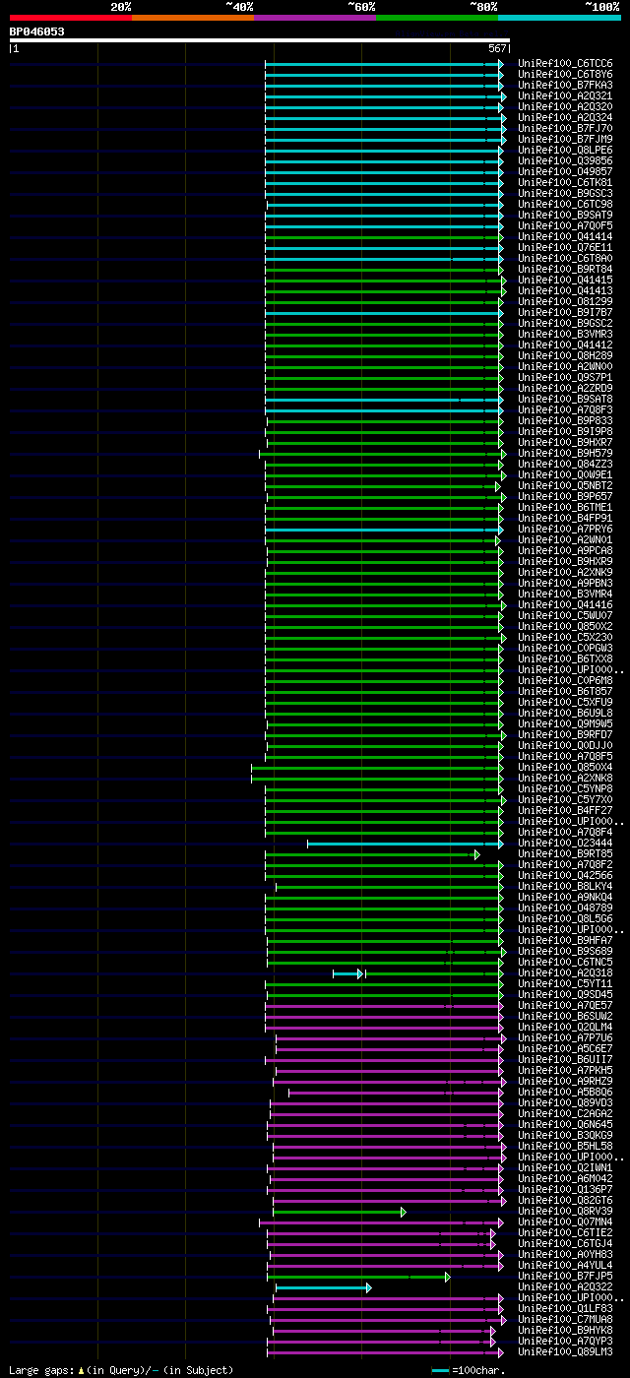Select hit label UniRef100_O81299
This screenshot has height=1378, width=630.
coord(565,302)
